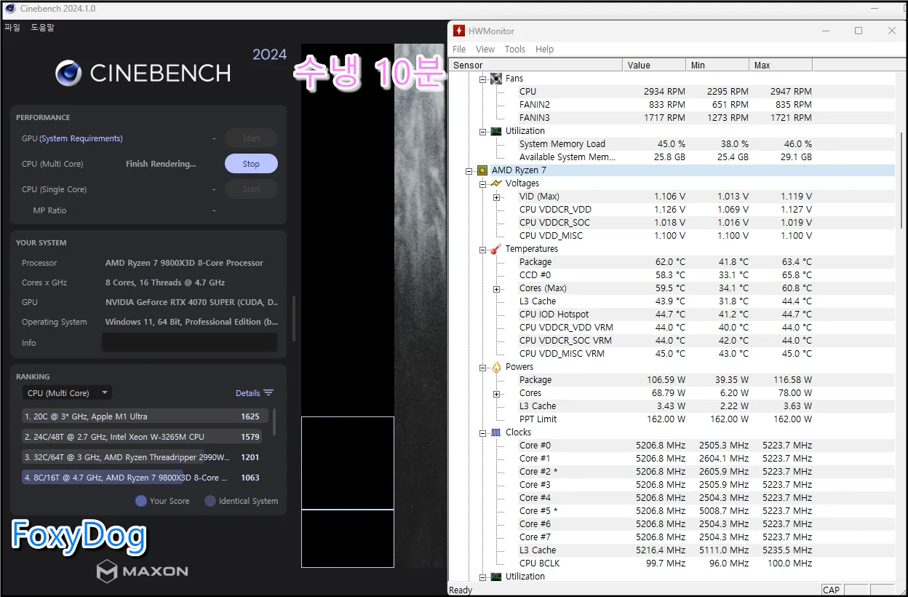908x597 pixels.
Task: Expand the Cores power sub-node
Action: [x=497, y=393]
